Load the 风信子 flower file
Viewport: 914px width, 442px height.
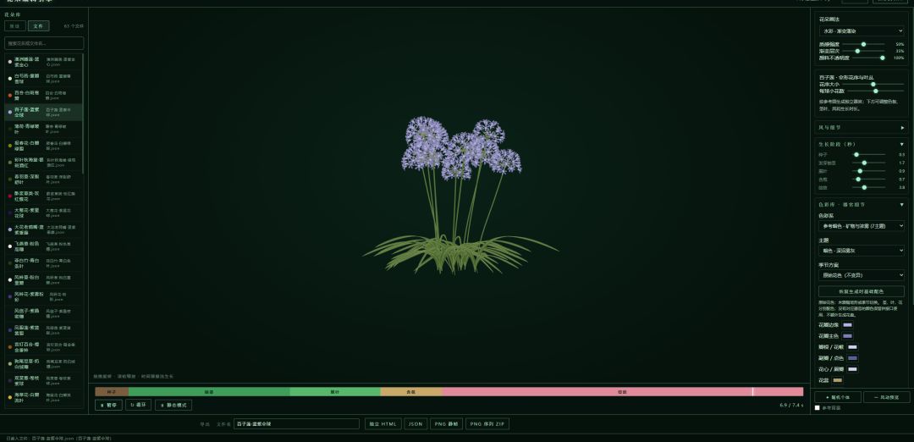(x=44, y=313)
